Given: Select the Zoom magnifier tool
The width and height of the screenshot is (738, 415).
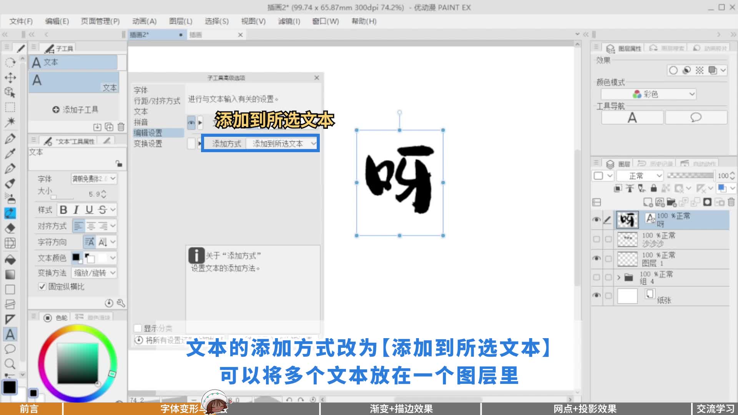Looking at the screenshot, I should [10, 364].
